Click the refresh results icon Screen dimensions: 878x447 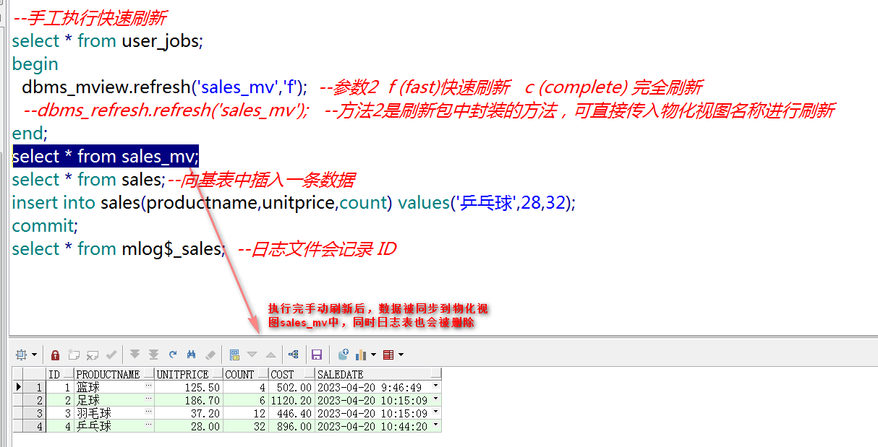(x=173, y=355)
